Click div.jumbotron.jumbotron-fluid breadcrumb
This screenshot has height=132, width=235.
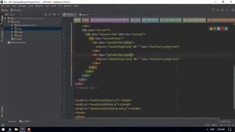pyautogui.click(x=109, y=20)
